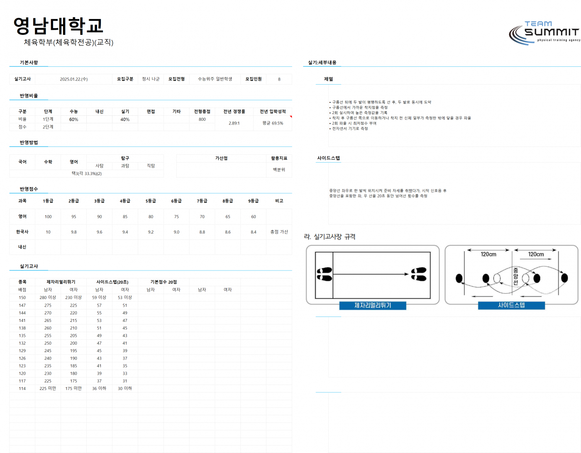The height and width of the screenshot is (453, 581).
Task: Click the TEAM SUMMIT logo
Action: [544, 32]
